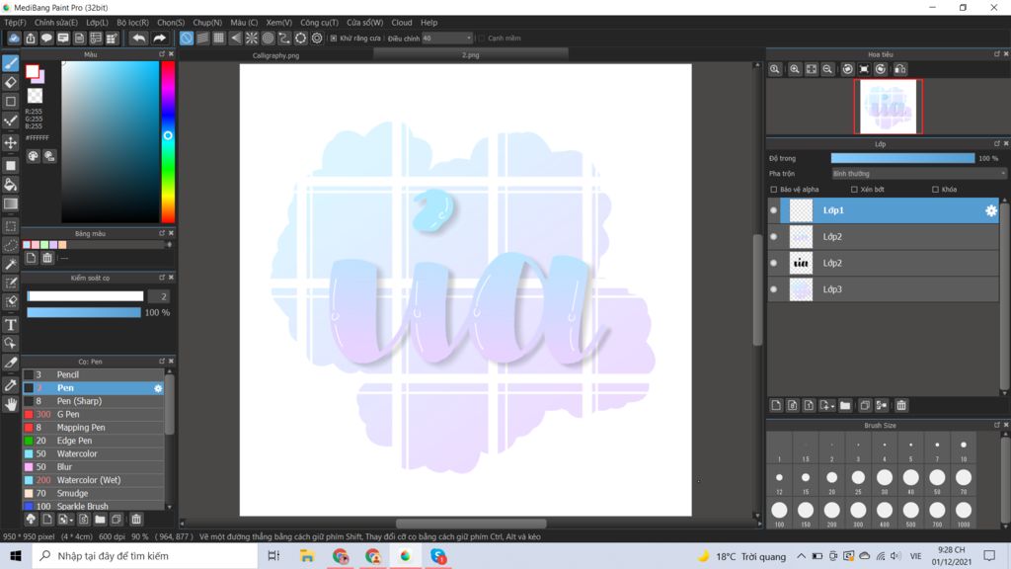Screen dimensions: 1011x569
Task: Pick the Eyedropper tool
Action: [x=10, y=385]
